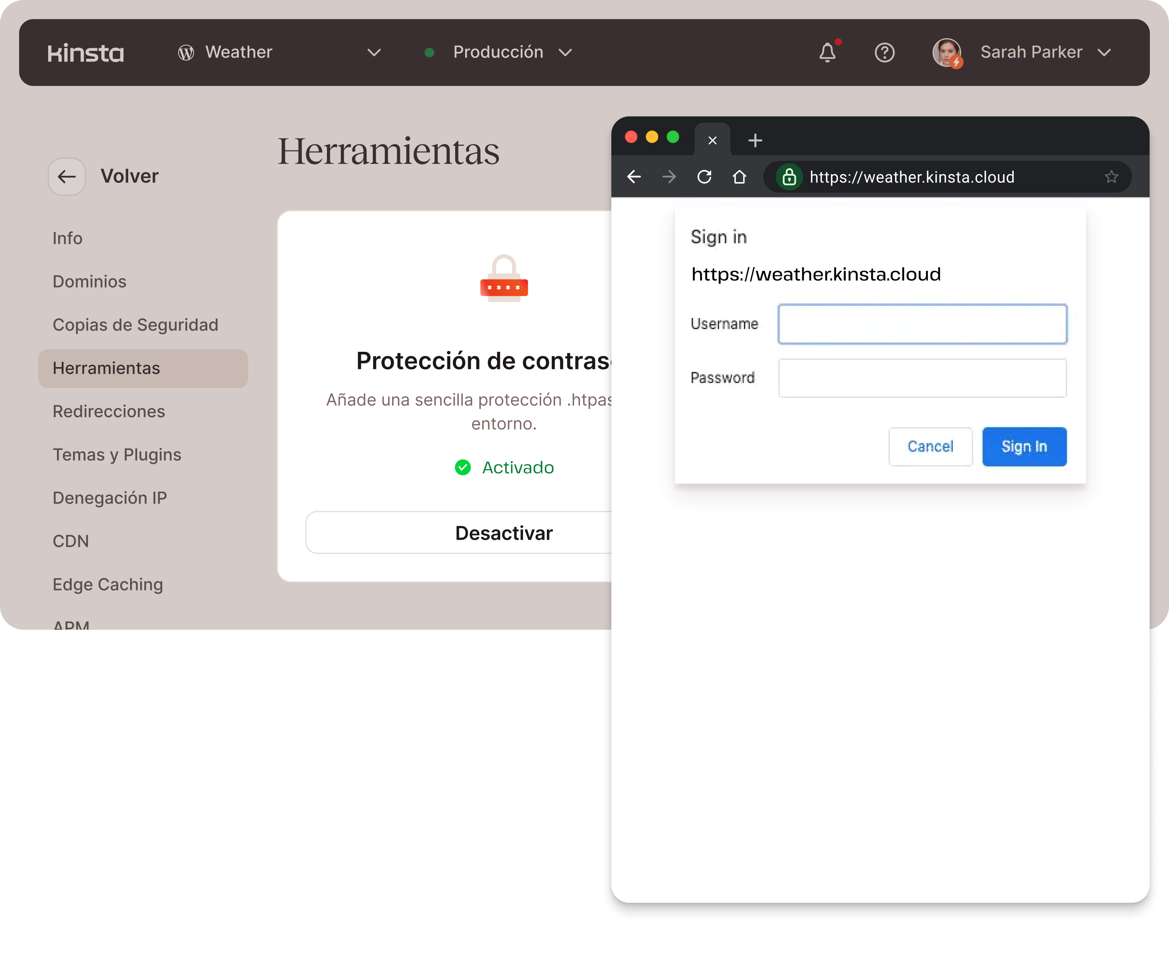The width and height of the screenshot is (1169, 955).
Task: Click the browser back arrow
Action: coord(634,177)
